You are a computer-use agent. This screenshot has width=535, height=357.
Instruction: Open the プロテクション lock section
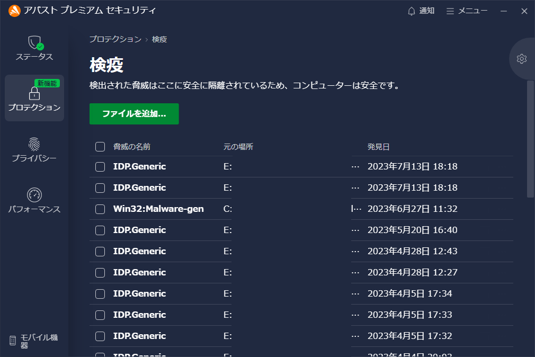[34, 98]
